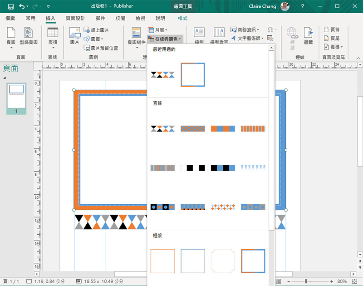Select recently used triangle pattern bar
This screenshot has height=286, width=363.
[162, 74]
